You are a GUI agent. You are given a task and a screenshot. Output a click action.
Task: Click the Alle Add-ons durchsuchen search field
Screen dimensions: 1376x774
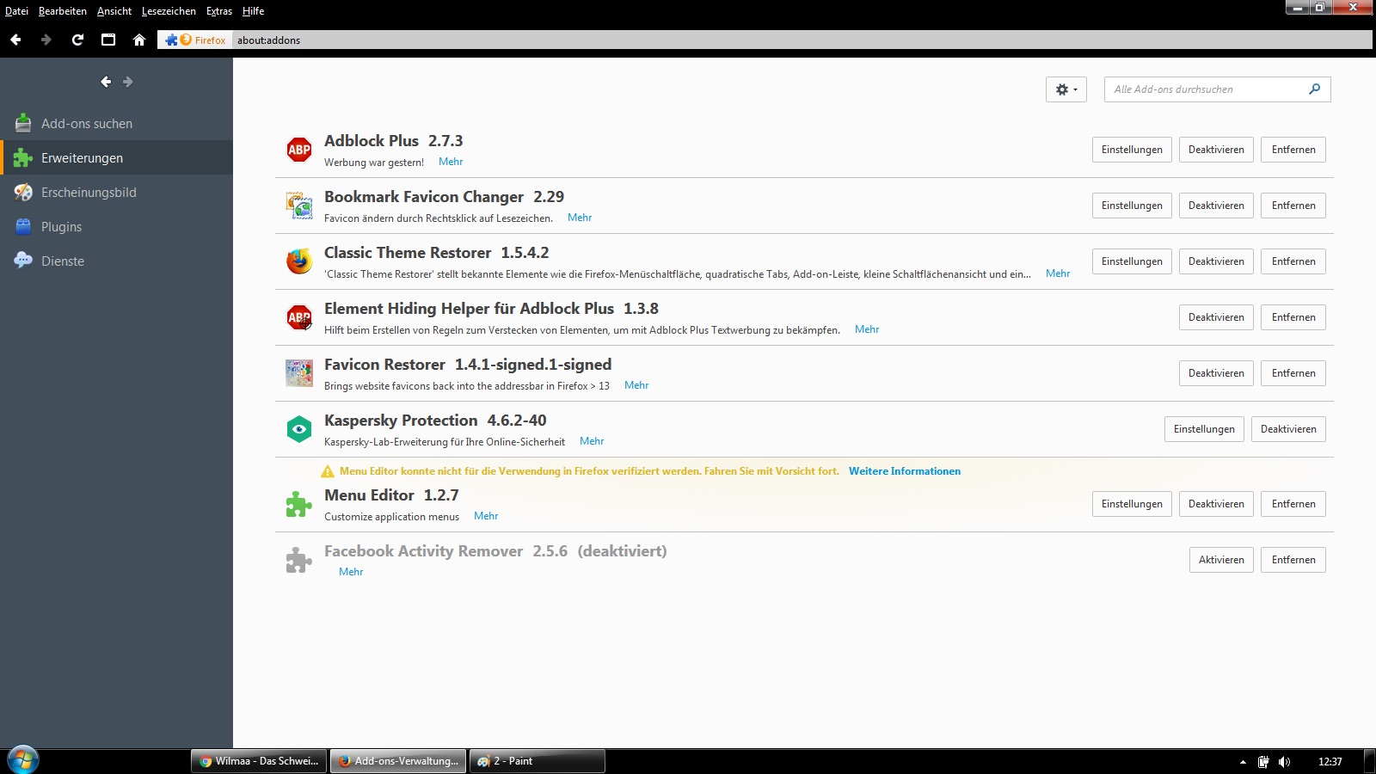[1204, 89]
